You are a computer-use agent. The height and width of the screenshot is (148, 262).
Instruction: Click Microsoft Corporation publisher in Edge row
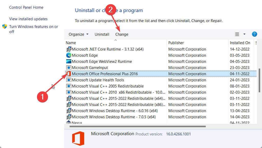[x=187, y=55]
